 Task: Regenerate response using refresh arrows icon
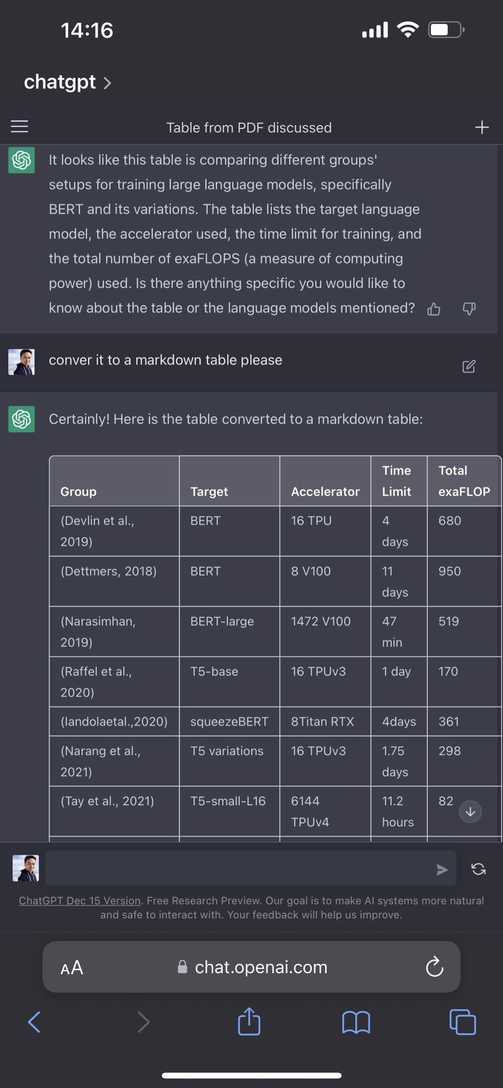479,869
